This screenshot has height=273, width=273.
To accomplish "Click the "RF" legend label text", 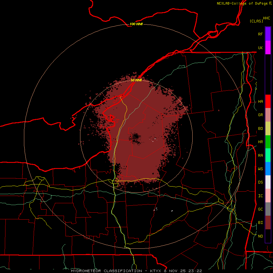I will [261, 34].
